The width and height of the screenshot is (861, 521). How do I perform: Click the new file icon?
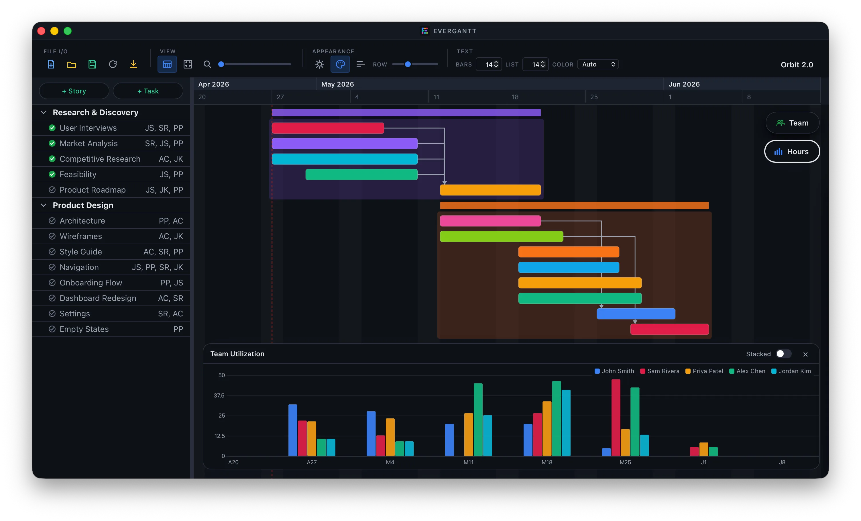click(x=51, y=64)
